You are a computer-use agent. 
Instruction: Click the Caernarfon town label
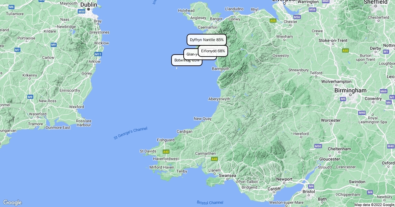pos(207,27)
